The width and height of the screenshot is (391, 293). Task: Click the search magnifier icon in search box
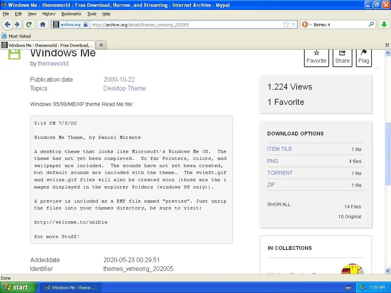(371, 24)
